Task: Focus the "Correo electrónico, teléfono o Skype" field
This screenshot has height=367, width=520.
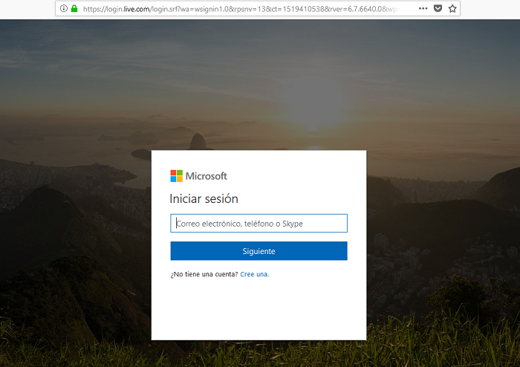Action: tap(259, 224)
